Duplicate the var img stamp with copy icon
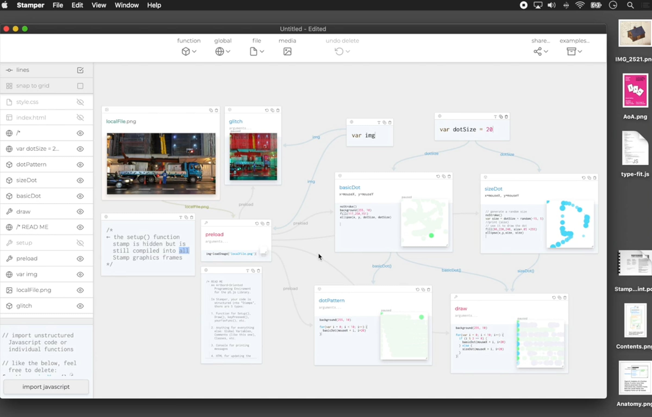Image resolution: width=652 pixels, height=417 pixels. point(384,123)
